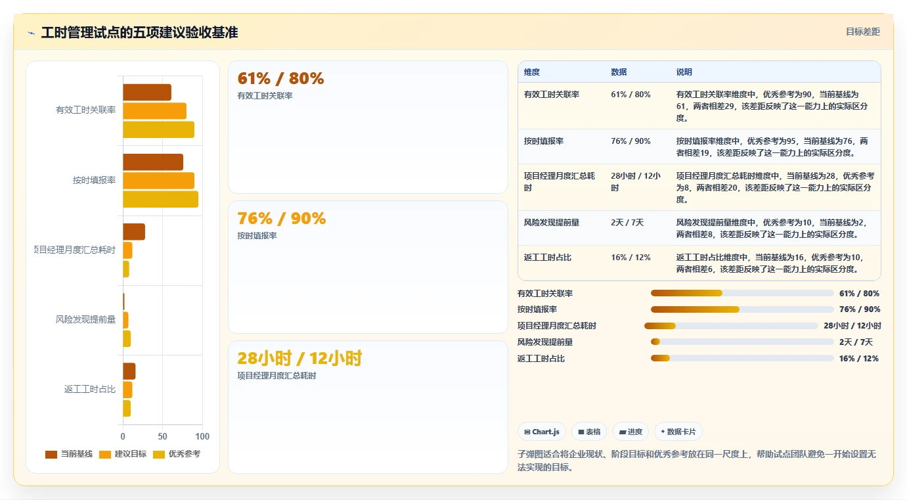The height and width of the screenshot is (500, 907).
Task: Select the 表格 tag chip
Action: pyautogui.click(x=589, y=432)
